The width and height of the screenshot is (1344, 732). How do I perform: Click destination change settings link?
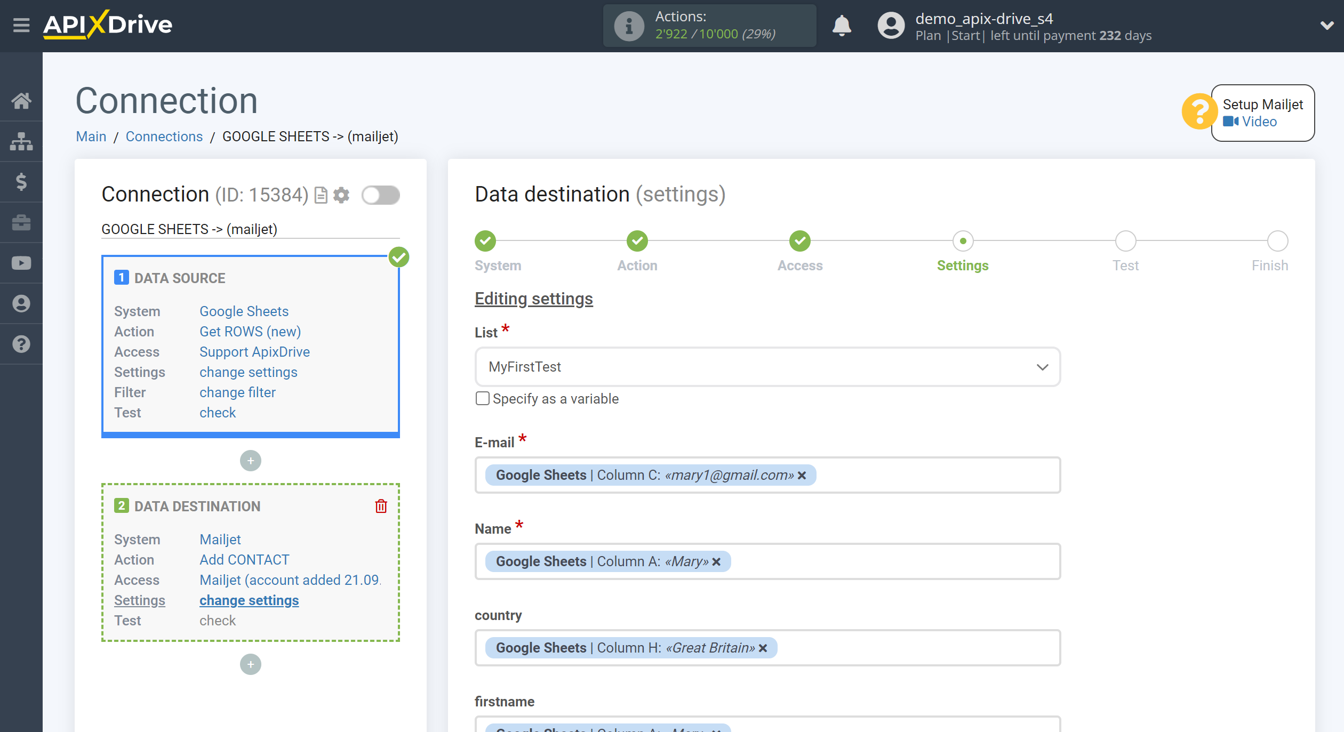(x=249, y=600)
